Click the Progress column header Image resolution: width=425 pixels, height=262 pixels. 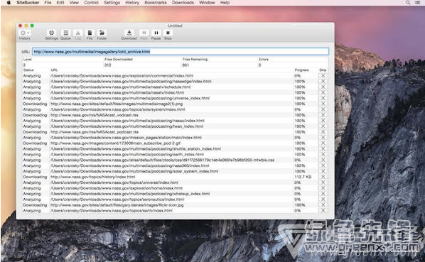click(301, 70)
